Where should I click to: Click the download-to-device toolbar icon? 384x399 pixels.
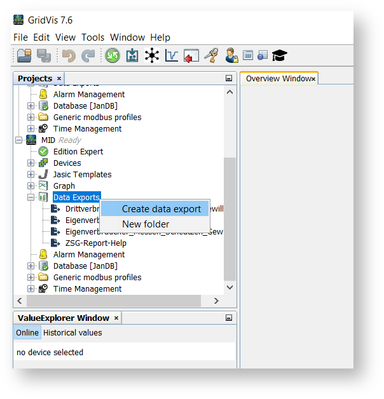click(x=132, y=56)
